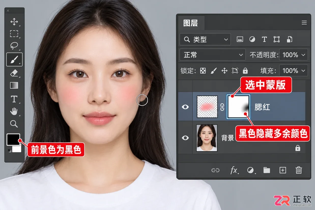Image resolution: width=315 pixels, height=210 pixels.
Task: Select the Rectangular Marquee tool
Action: (14, 34)
